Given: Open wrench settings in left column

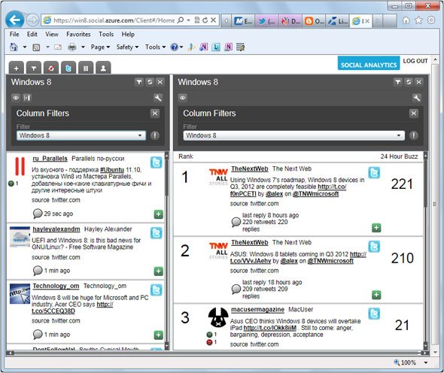Looking at the screenshot, I should click(x=158, y=98).
